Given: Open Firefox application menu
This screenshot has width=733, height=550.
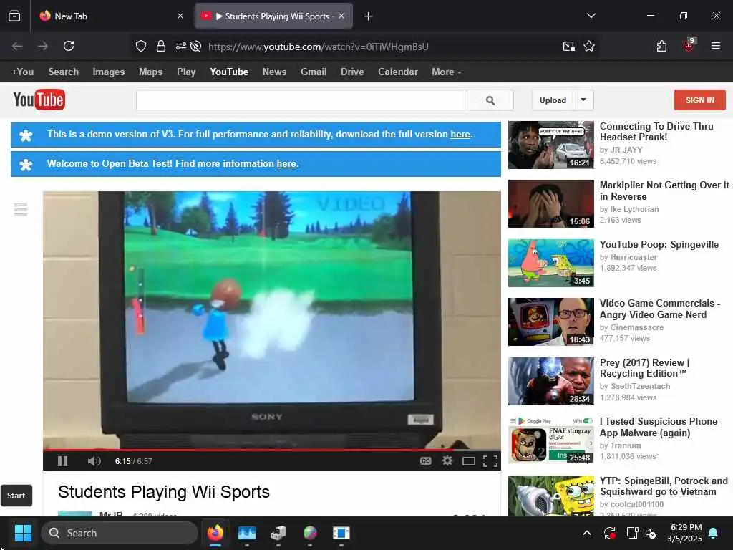Looking at the screenshot, I should tap(716, 46).
